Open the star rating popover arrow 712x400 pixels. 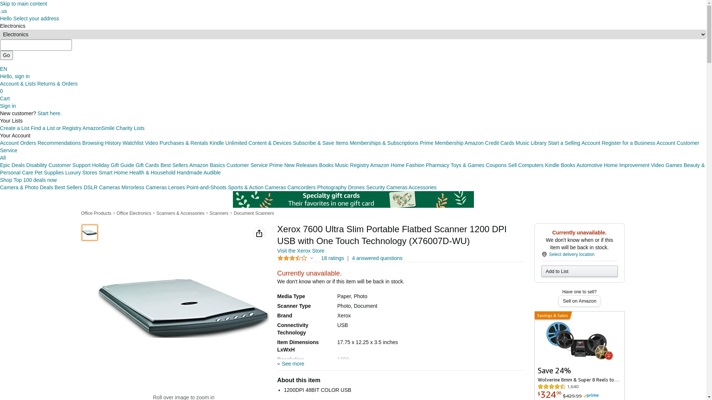point(311,258)
